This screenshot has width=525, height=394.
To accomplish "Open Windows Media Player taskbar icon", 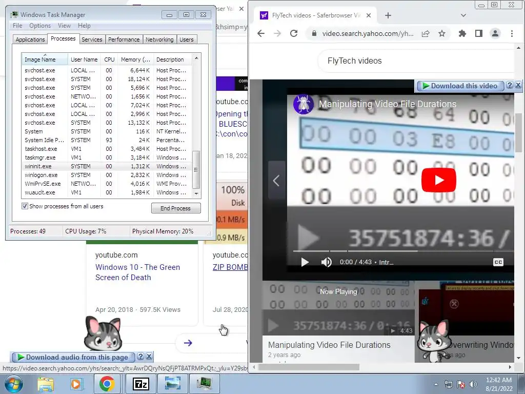I will (x=76, y=384).
